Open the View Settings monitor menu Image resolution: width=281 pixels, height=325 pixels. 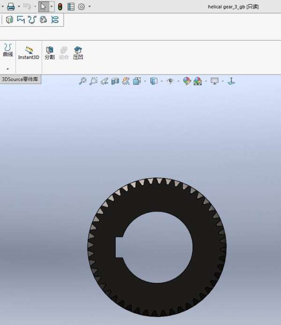[x=215, y=81]
